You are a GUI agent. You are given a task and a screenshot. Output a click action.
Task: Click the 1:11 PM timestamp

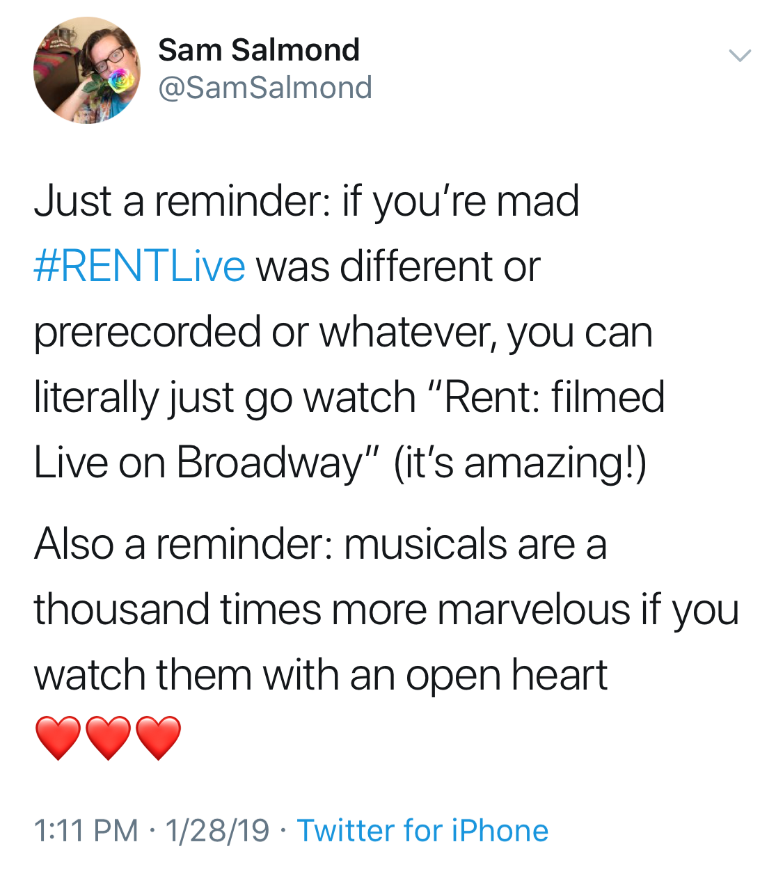click(x=86, y=831)
